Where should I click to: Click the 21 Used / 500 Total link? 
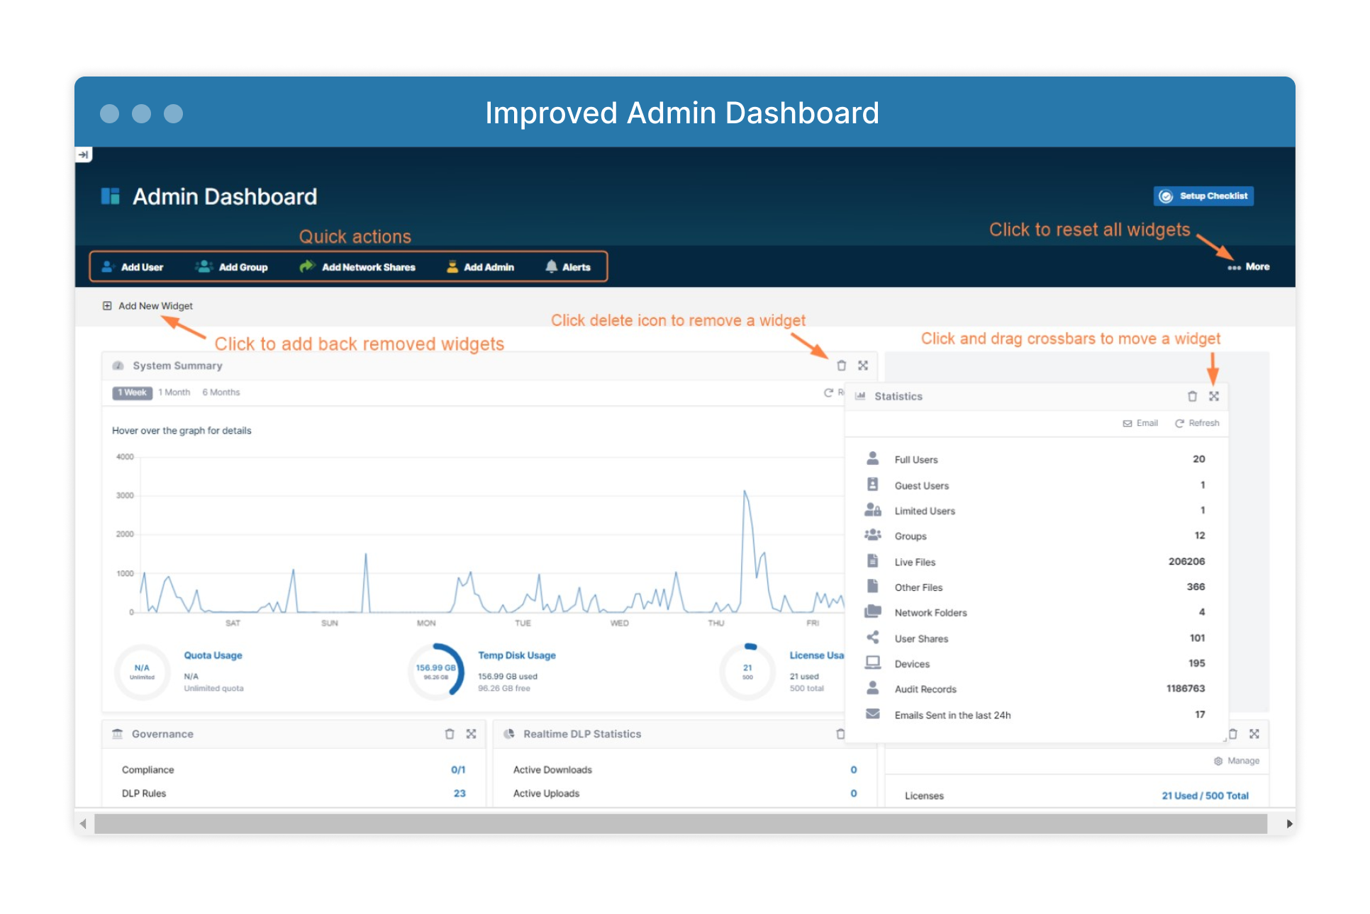click(1205, 796)
